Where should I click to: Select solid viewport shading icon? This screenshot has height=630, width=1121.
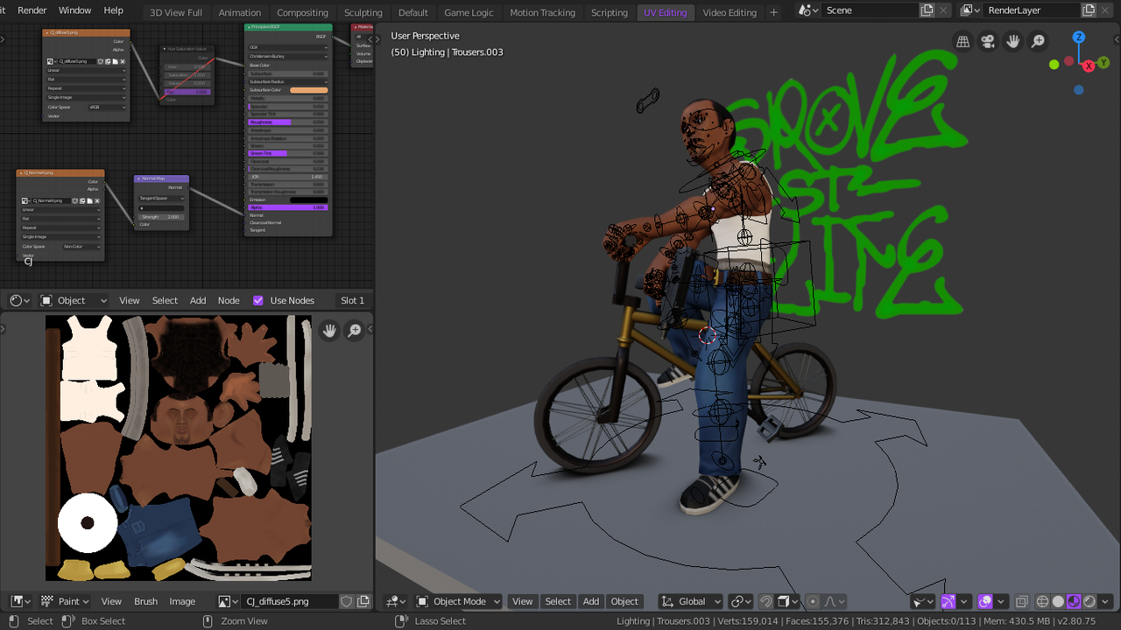1058,601
